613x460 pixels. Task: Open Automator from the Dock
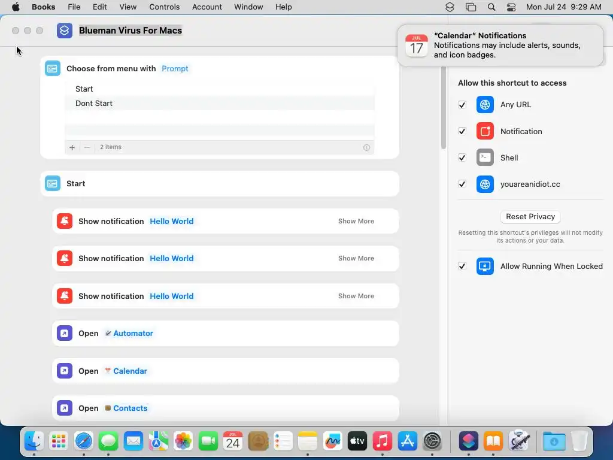[518, 441]
